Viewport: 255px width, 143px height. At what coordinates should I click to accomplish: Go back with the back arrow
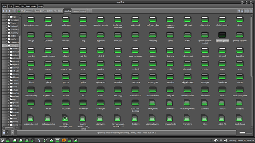(x=4, y=11)
